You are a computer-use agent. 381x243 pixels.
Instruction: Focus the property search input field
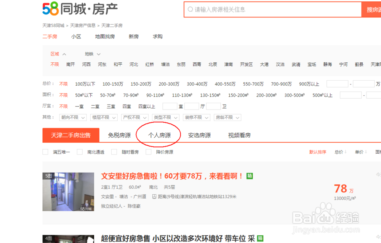(273, 10)
